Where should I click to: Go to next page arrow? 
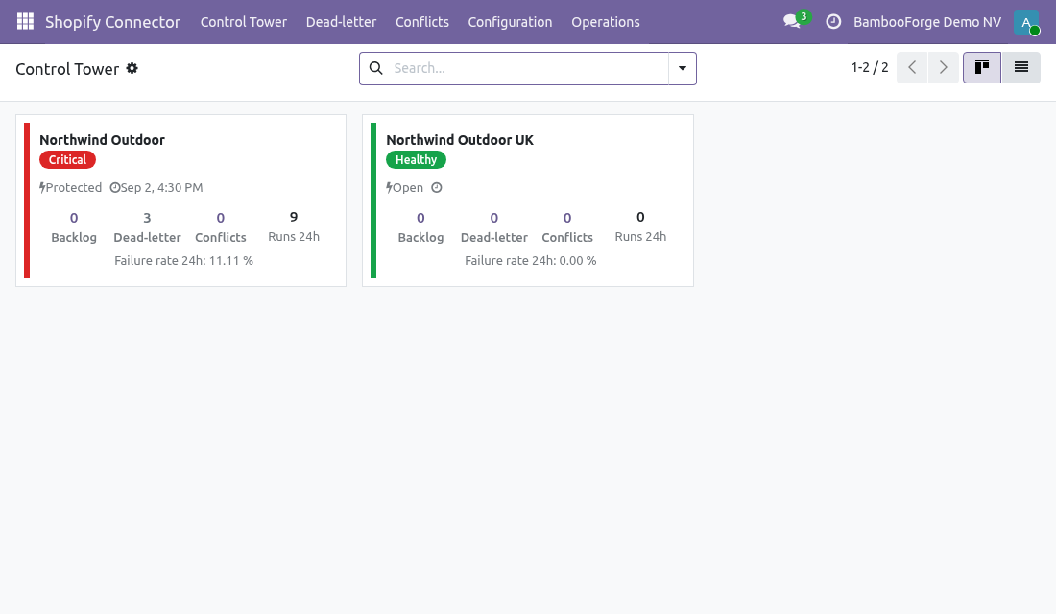(944, 67)
